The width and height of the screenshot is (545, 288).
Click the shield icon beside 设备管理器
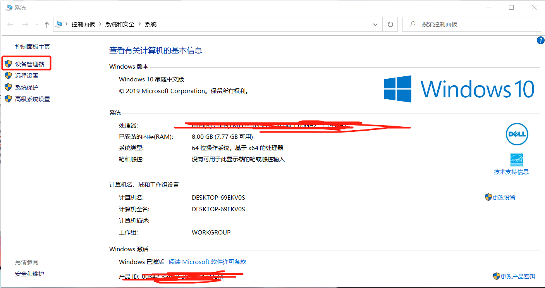pyautogui.click(x=8, y=64)
